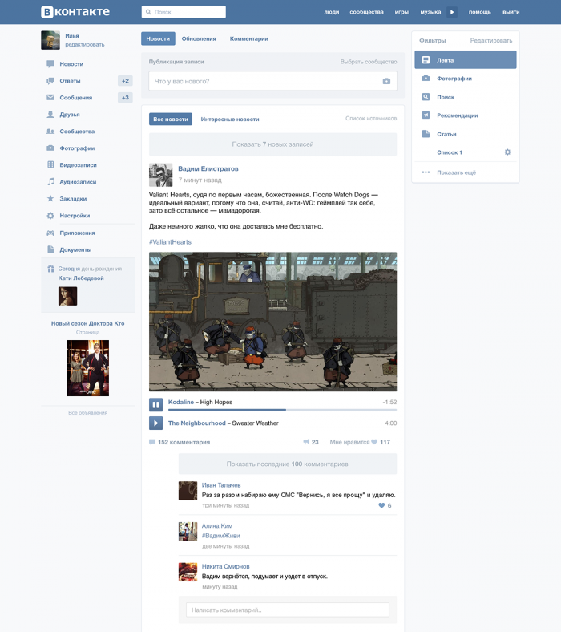561x632 pixels.
Task: Open settings gear next to Список 1
Action: 507,152
